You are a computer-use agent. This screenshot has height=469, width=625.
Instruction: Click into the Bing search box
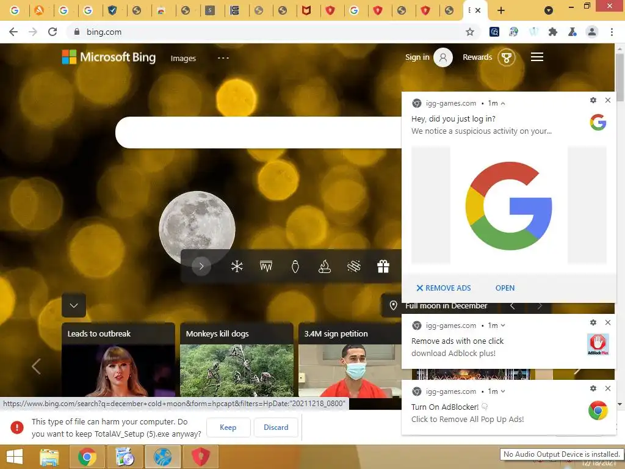point(258,133)
